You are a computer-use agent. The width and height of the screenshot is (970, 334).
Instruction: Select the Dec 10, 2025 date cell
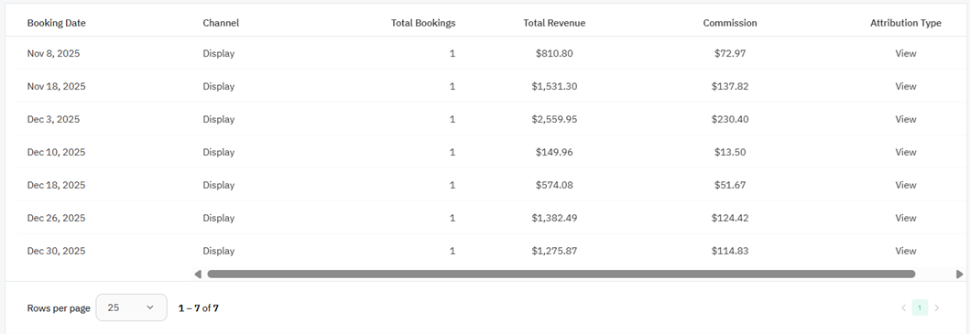click(x=56, y=152)
